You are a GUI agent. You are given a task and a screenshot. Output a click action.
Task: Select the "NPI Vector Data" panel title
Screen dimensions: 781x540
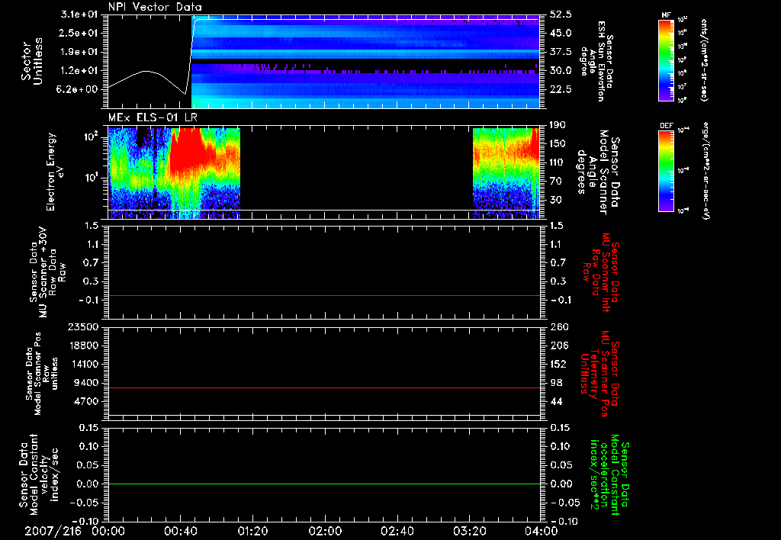pyautogui.click(x=155, y=7)
